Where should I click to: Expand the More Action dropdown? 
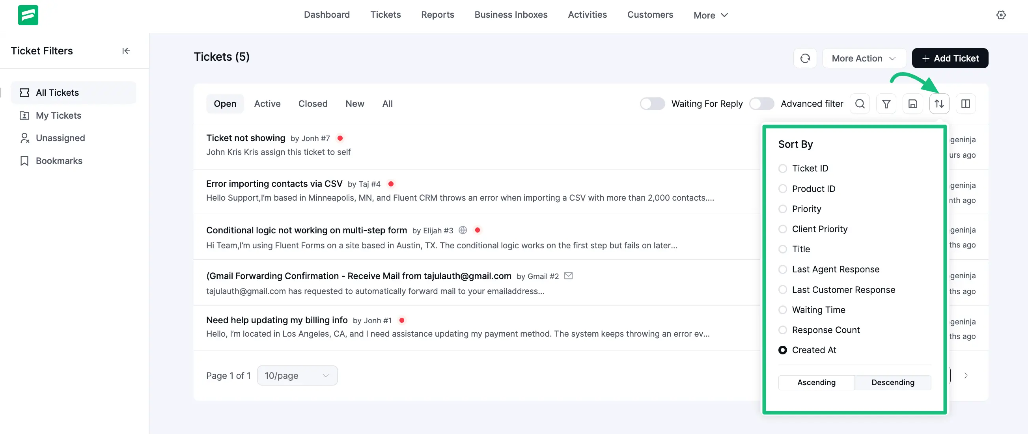tap(864, 58)
